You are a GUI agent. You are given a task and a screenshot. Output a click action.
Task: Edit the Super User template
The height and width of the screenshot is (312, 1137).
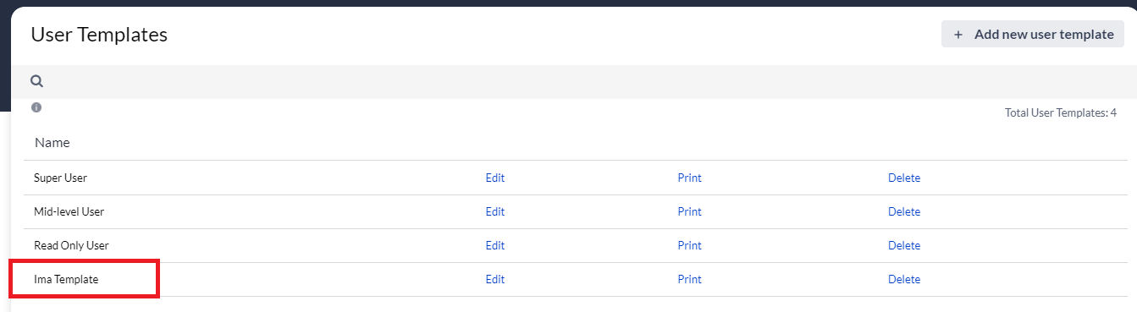click(x=495, y=178)
